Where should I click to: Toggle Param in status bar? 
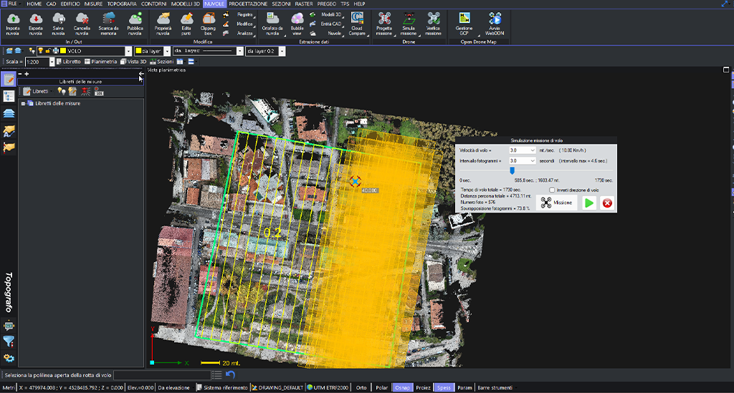point(464,387)
